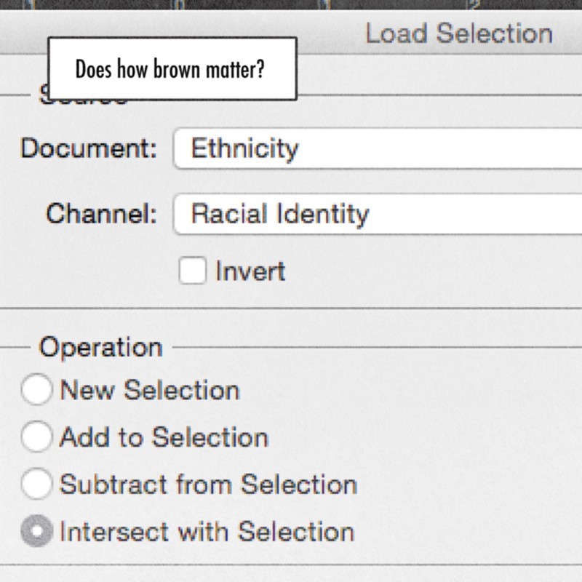This screenshot has height=582, width=582.
Task: Choose the Add to Selection radio button
Action: [x=36, y=437]
